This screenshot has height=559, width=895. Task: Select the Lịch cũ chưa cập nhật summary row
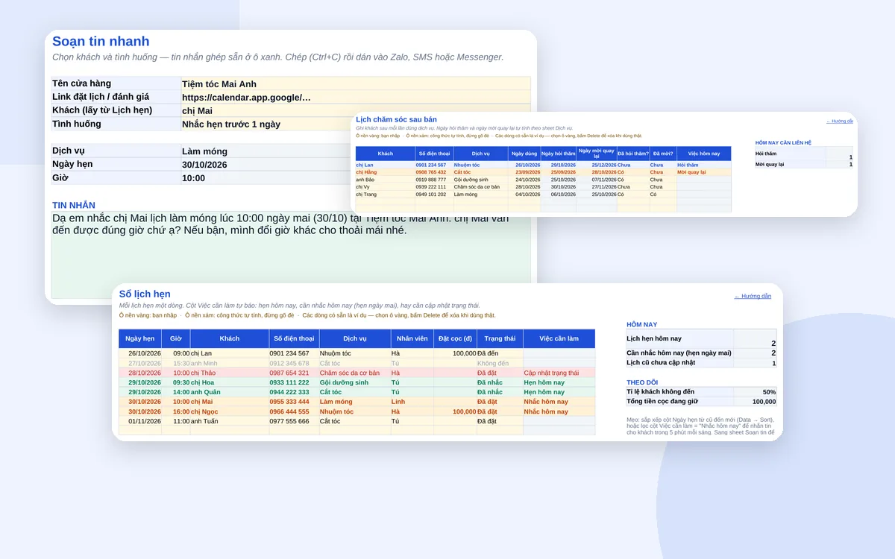point(701,363)
